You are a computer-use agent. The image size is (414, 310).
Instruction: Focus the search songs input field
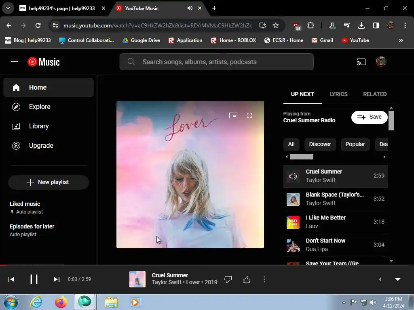coord(217,62)
